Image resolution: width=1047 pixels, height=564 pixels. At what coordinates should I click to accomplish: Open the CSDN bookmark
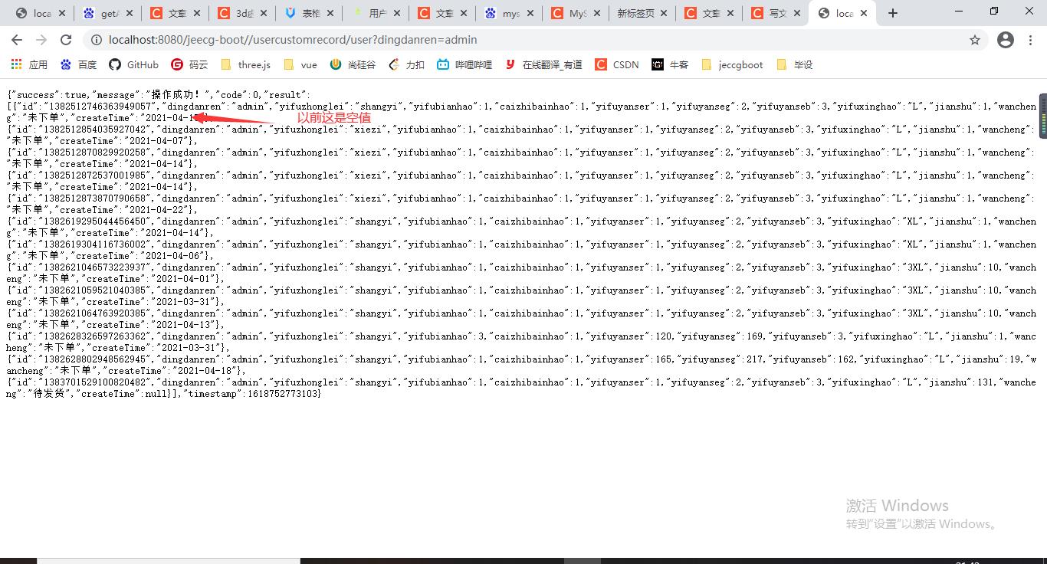pos(617,64)
